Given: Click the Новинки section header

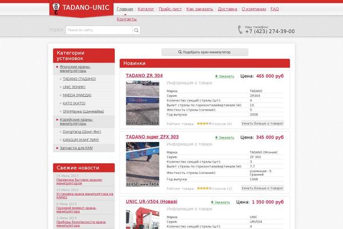Looking at the screenshot, I should (205, 64).
